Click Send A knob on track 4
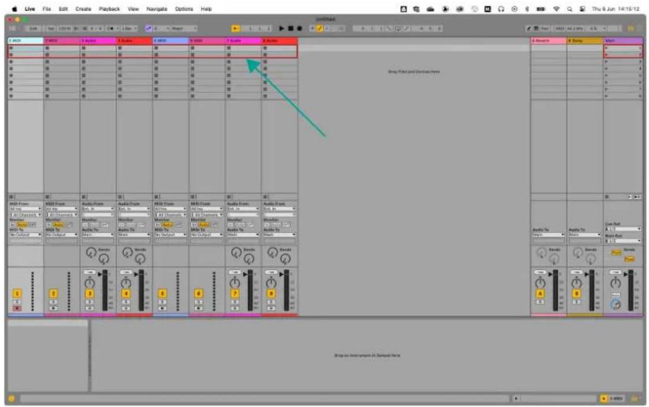The image size is (649, 407). 127,252
